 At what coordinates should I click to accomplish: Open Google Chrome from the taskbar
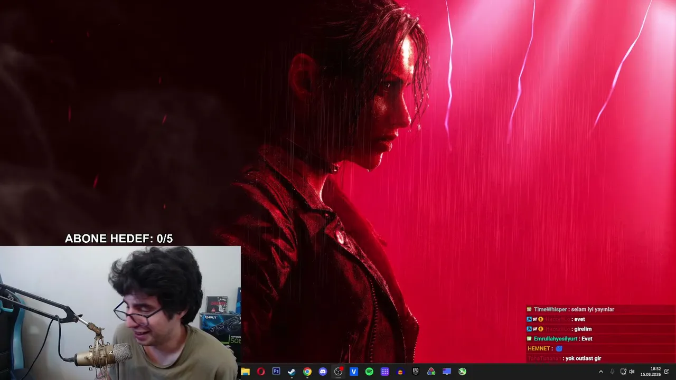[x=307, y=372]
